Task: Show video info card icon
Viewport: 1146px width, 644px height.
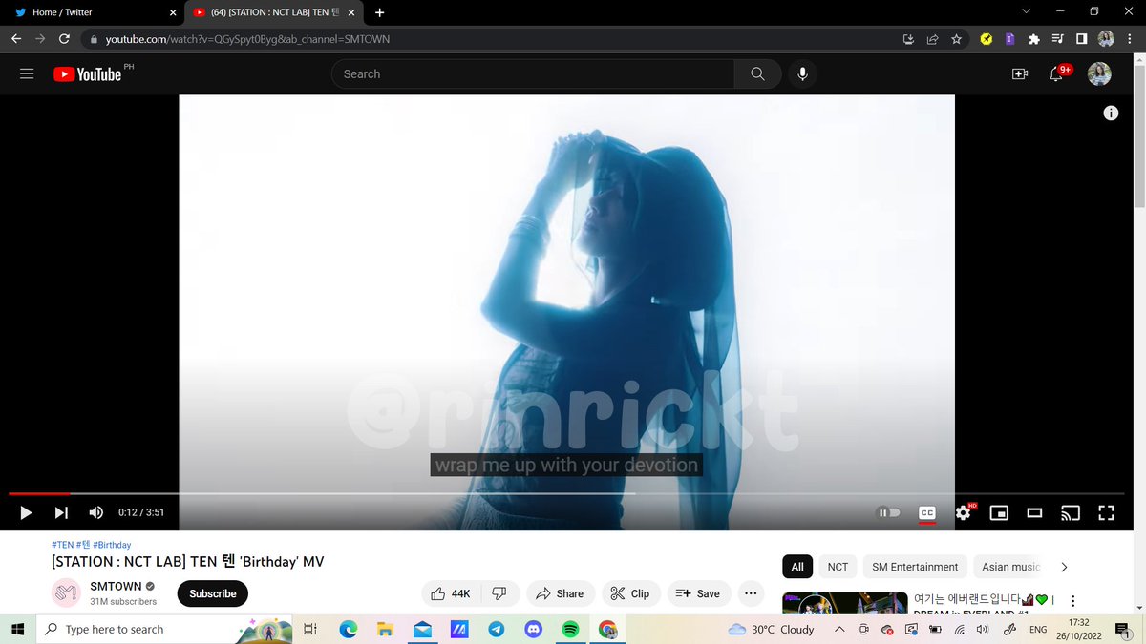Action: 1111,114
